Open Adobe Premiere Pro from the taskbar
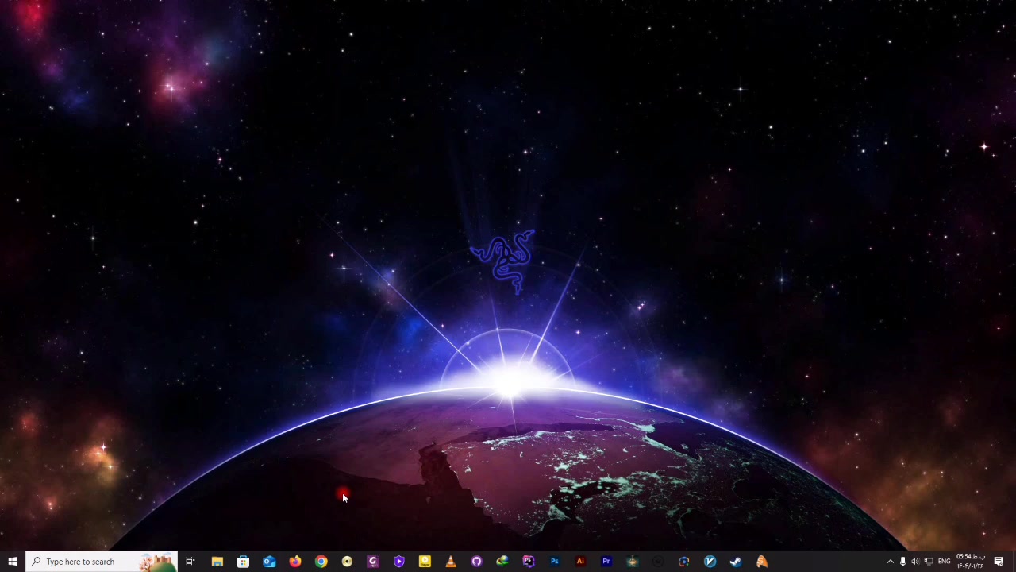The height and width of the screenshot is (572, 1016). [606, 562]
